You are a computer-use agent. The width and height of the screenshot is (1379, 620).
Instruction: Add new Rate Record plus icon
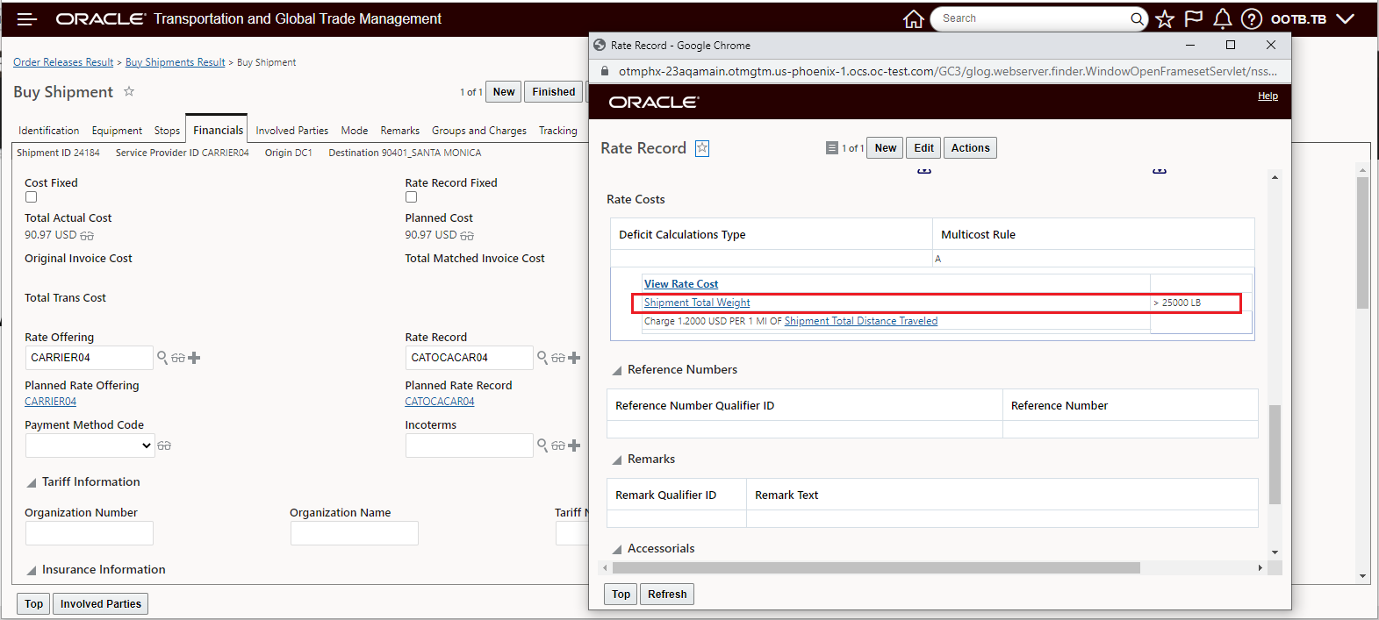pos(574,358)
